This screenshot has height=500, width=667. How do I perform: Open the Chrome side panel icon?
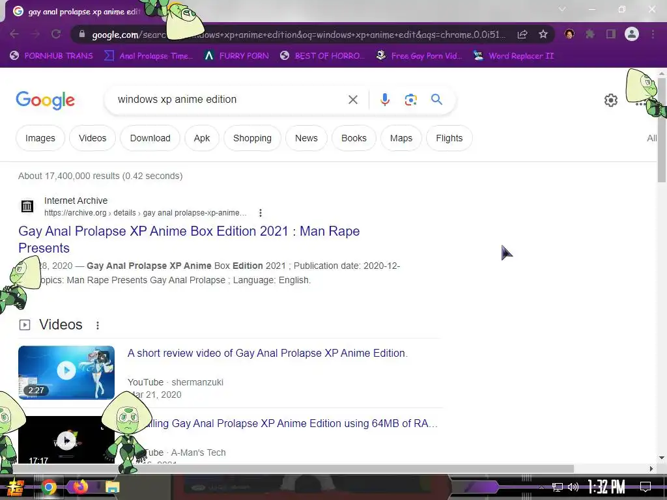611,34
